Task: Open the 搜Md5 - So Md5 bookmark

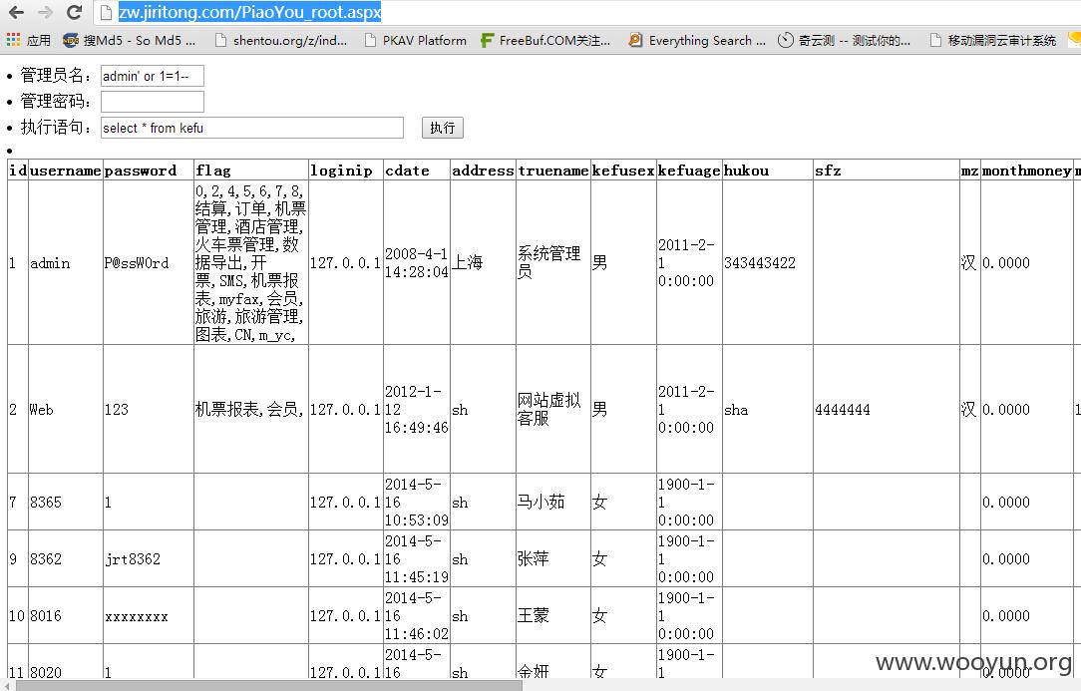Action: click(129, 41)
